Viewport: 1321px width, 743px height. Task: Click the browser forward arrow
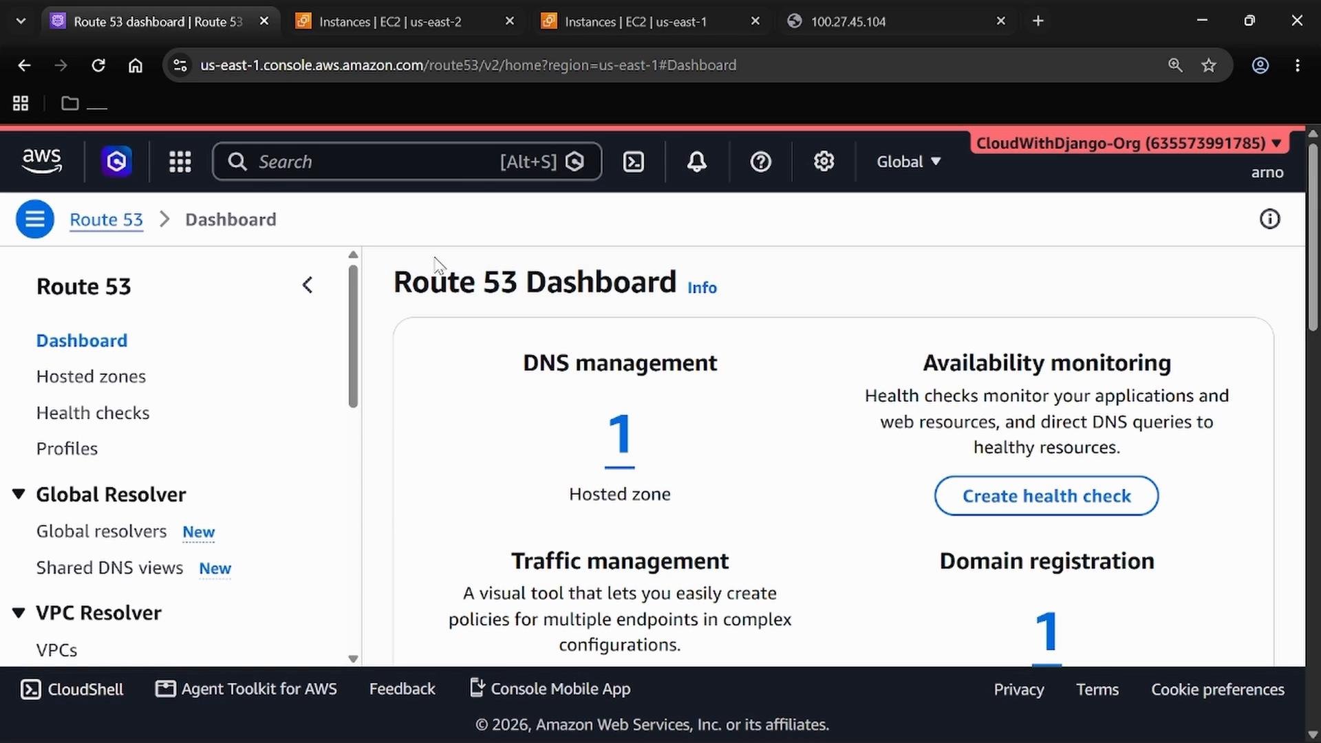point(61,65)
